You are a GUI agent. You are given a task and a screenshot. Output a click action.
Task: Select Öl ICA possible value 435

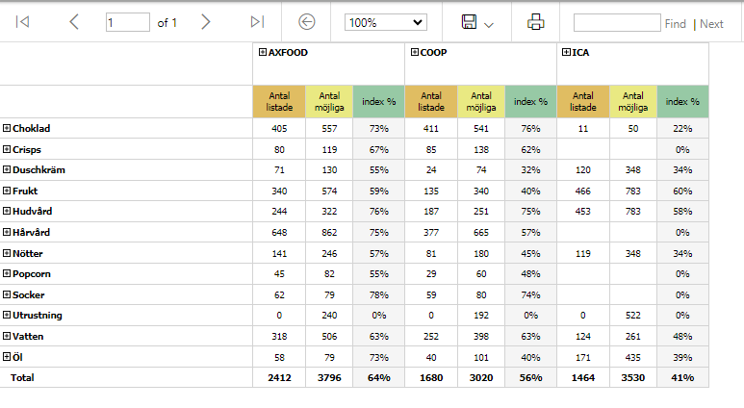633,357
